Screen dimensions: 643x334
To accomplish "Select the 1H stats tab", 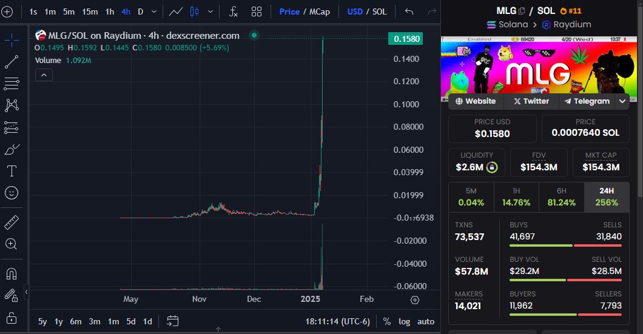I will tap(516, 197).
